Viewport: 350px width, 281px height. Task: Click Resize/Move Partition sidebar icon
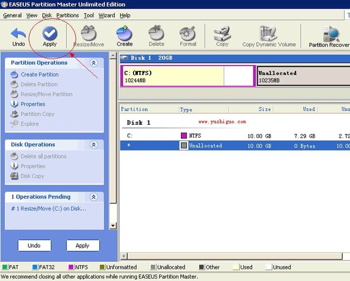(x=14, y=94)
